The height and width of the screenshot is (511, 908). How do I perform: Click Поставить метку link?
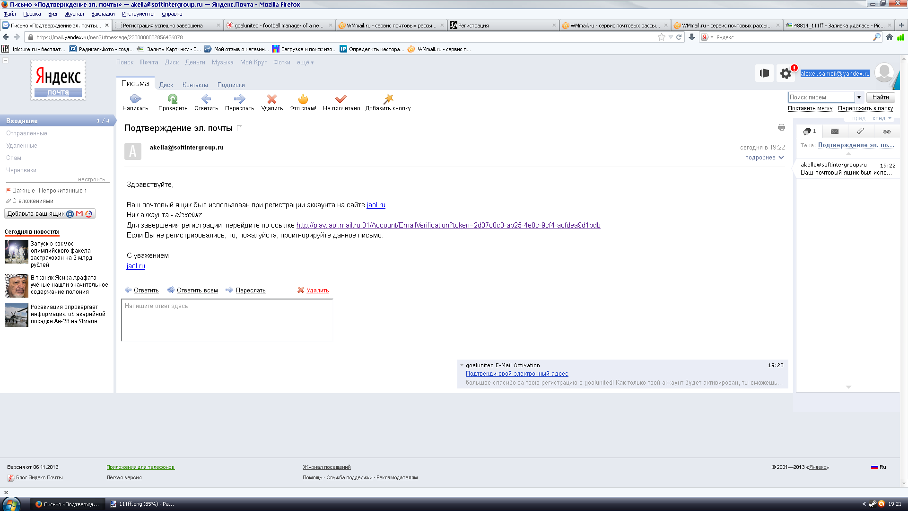pos(810,108)
